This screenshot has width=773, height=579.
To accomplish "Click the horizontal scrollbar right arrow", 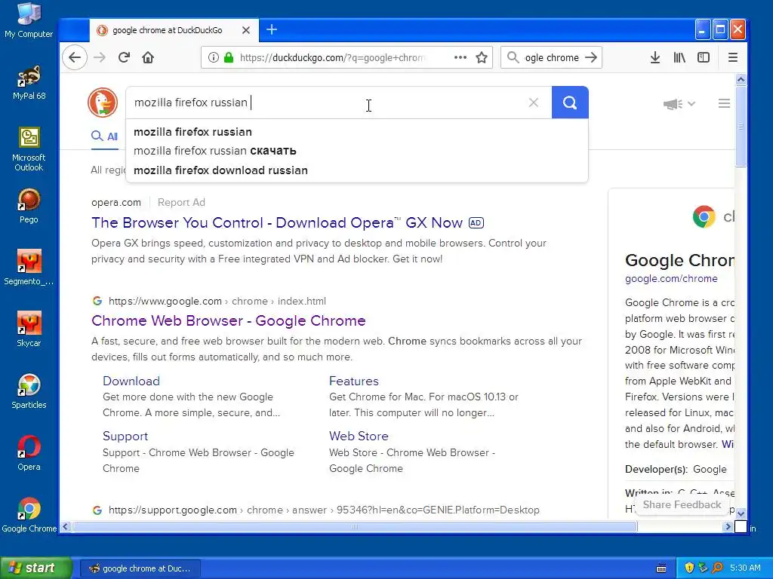I will click(x=728, y=527).
